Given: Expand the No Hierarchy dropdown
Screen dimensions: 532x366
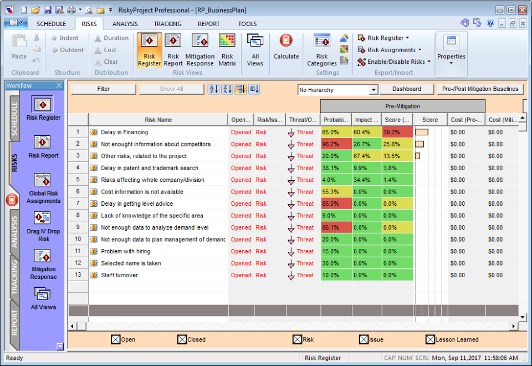Looking at the screenshot, I should point(374,90).
